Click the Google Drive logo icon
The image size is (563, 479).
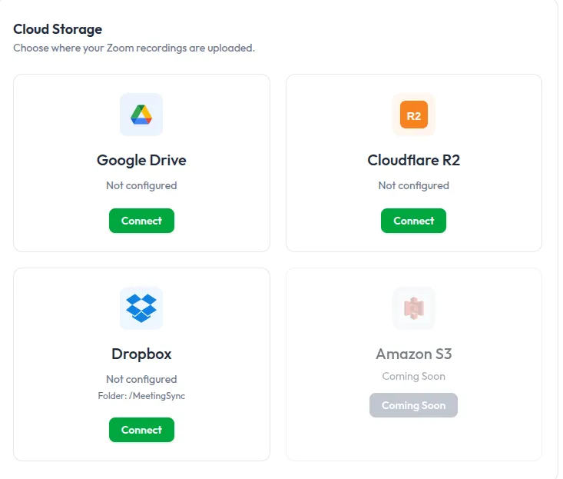(141, 115)
